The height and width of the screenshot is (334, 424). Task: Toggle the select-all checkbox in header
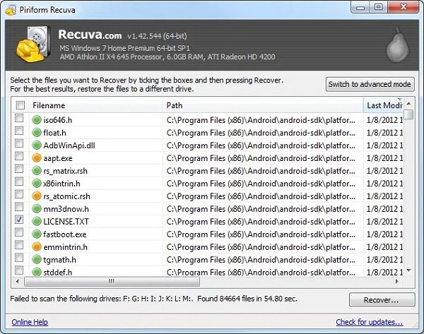click(x=20, y=105)
